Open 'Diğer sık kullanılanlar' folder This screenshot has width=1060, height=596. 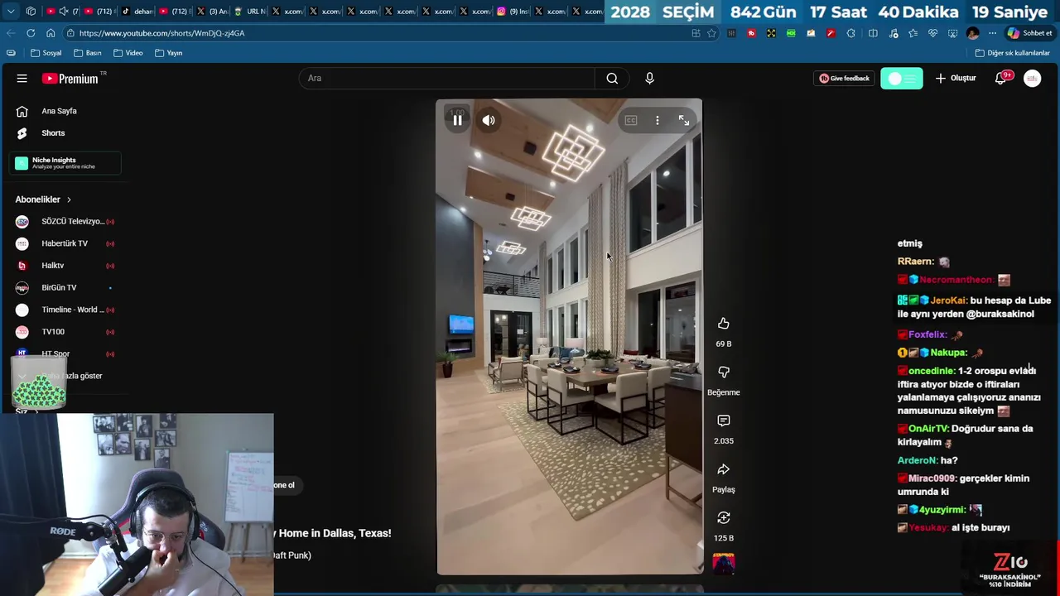pos(1012,53)
